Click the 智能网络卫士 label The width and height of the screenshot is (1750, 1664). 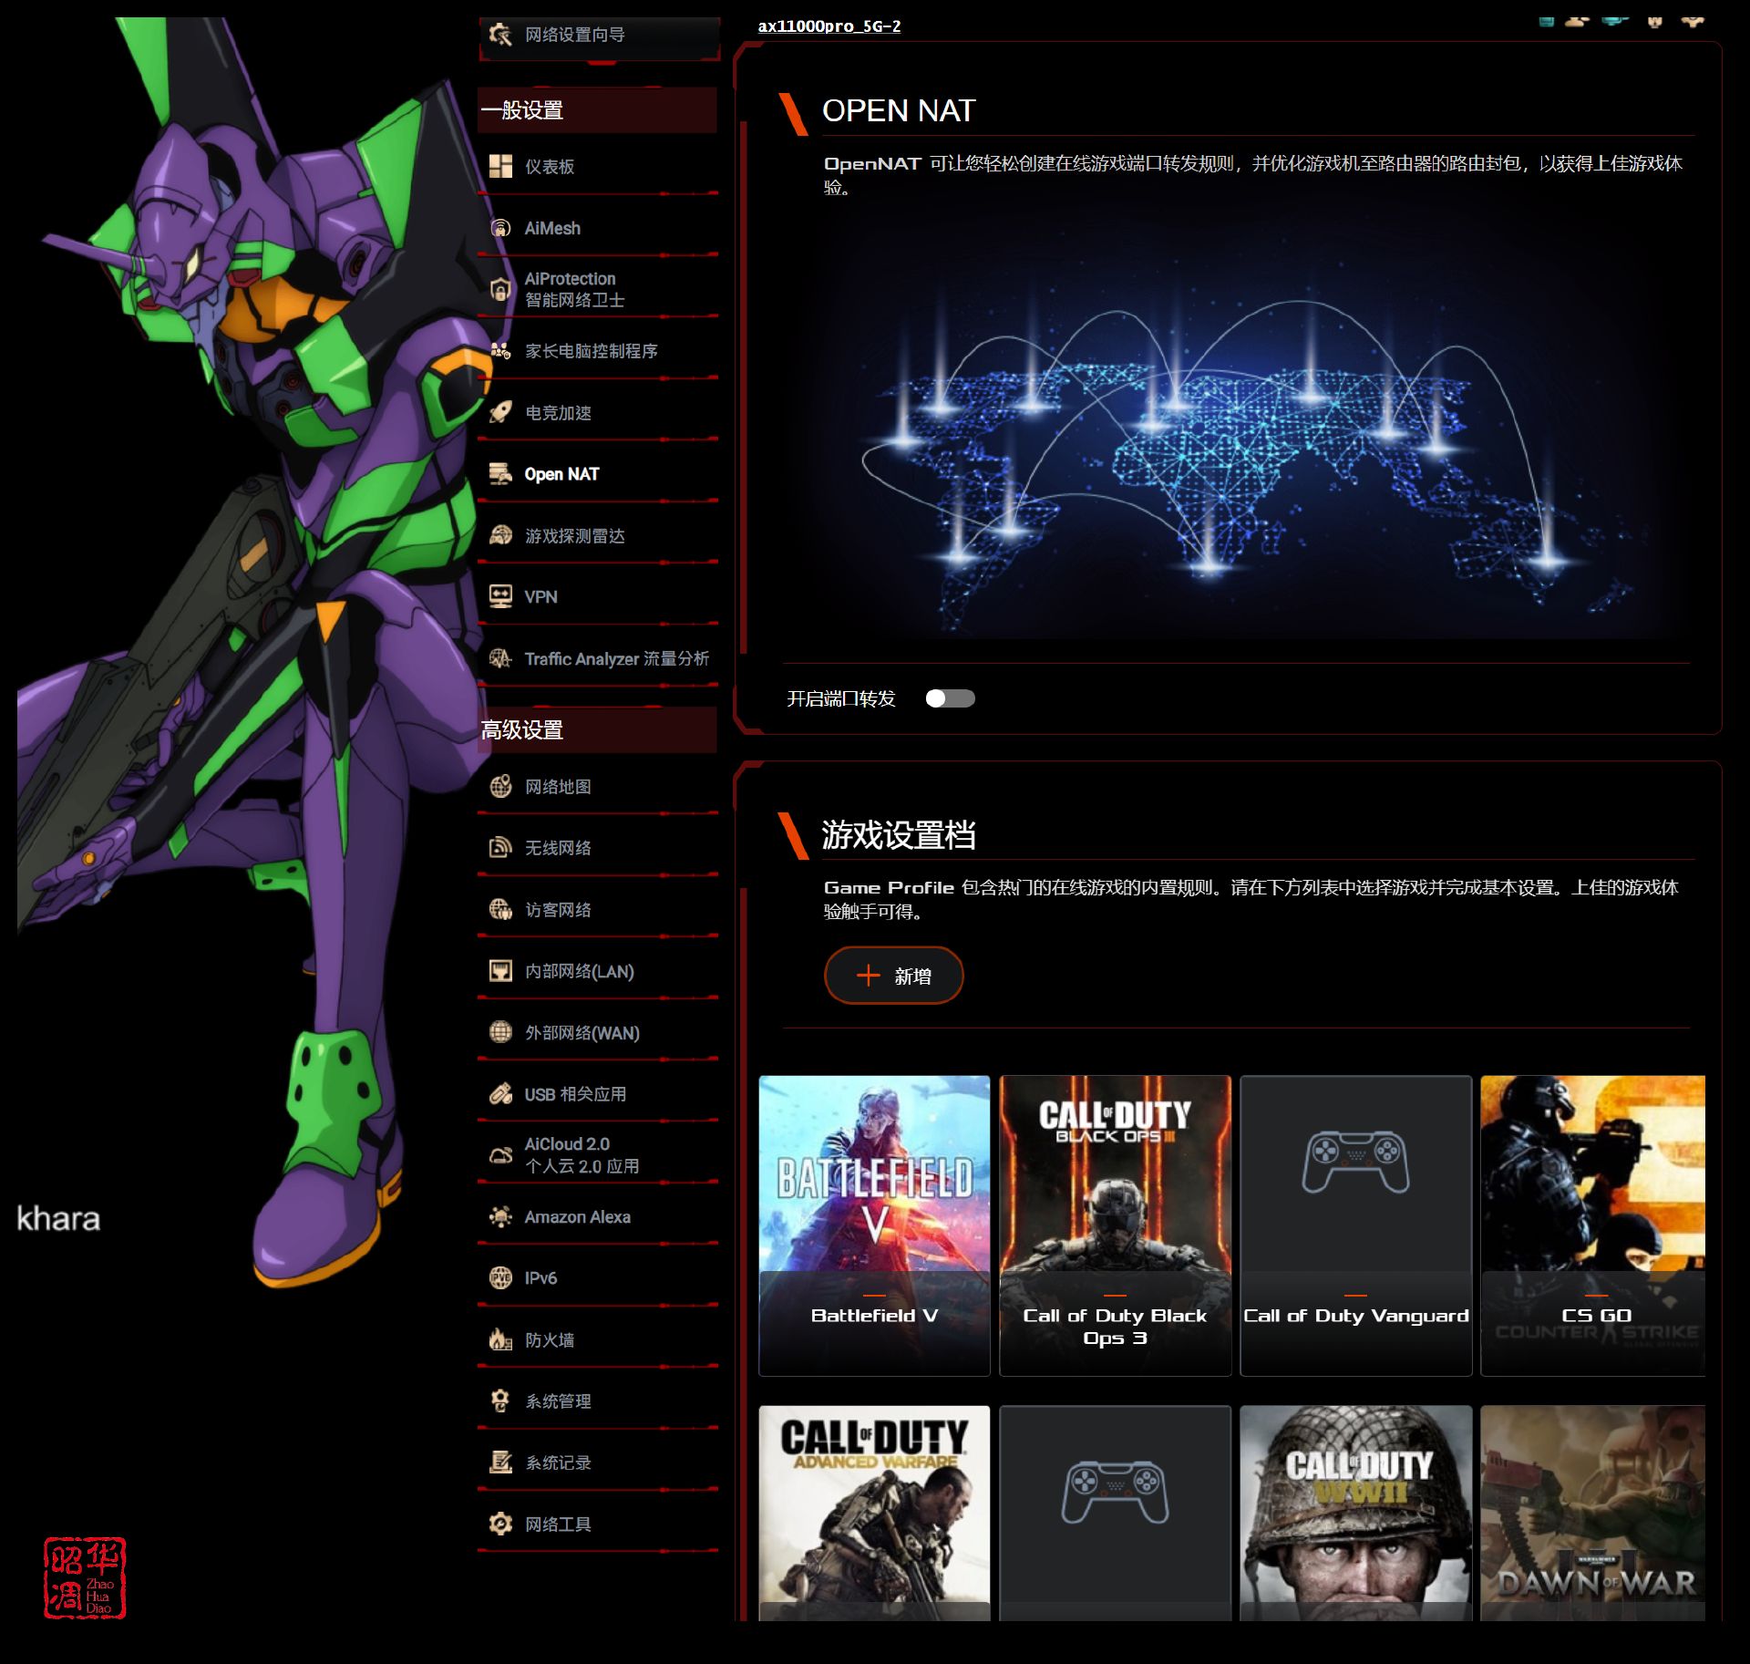pyautogui.click(x=574, y=300)
